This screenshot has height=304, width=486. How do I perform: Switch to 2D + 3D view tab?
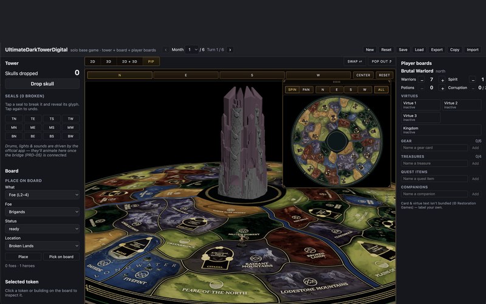coord(129,61)
